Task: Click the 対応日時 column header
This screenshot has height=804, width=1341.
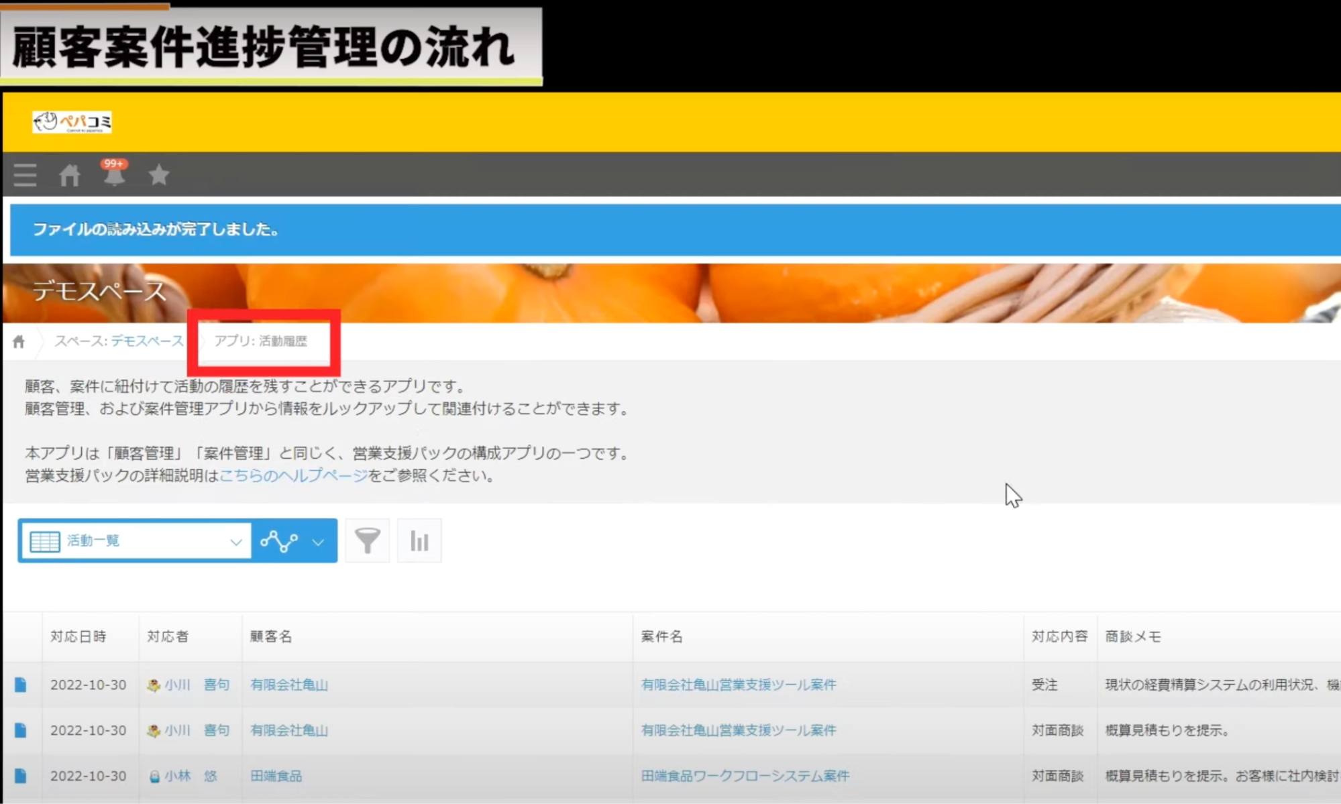Action: pyautogui.click(x=78, y=636)
